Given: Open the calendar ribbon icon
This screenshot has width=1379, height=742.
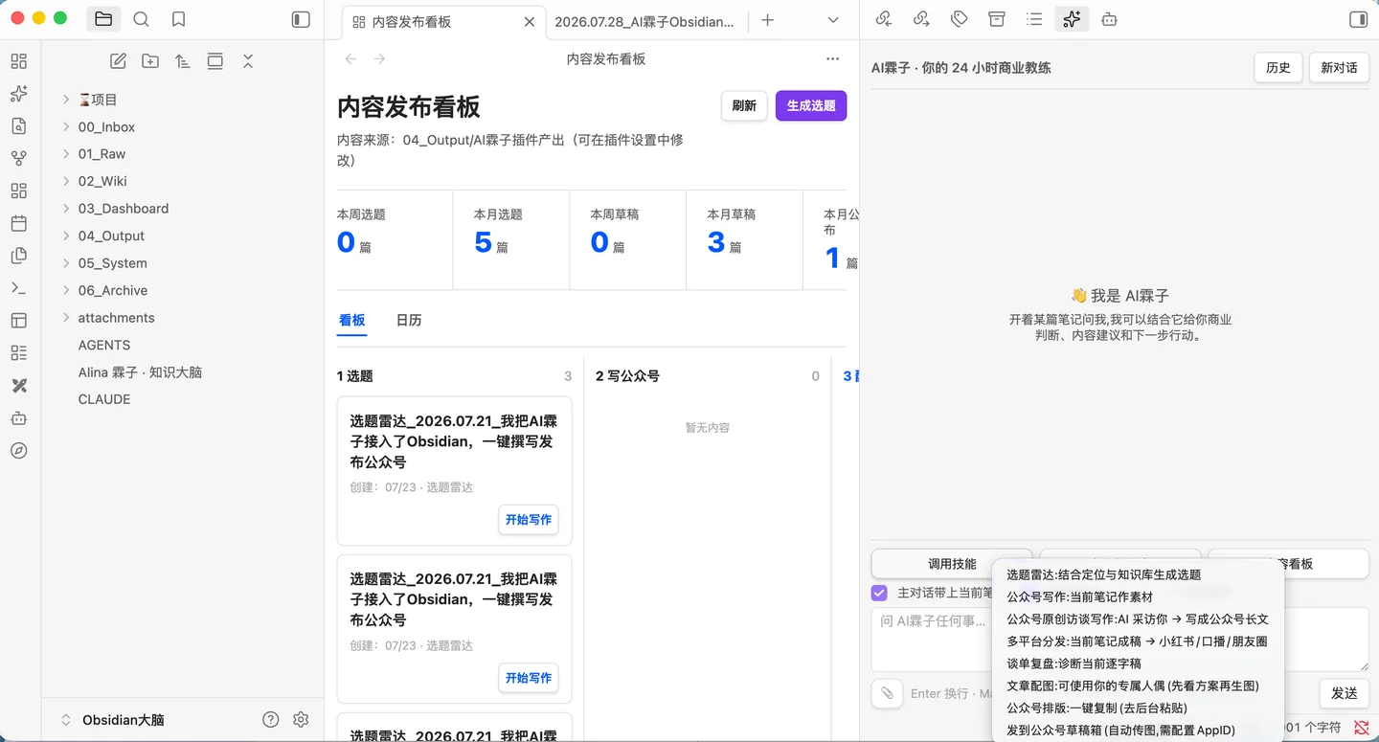Looking at the screenshot, I should [x=18, y=223].
